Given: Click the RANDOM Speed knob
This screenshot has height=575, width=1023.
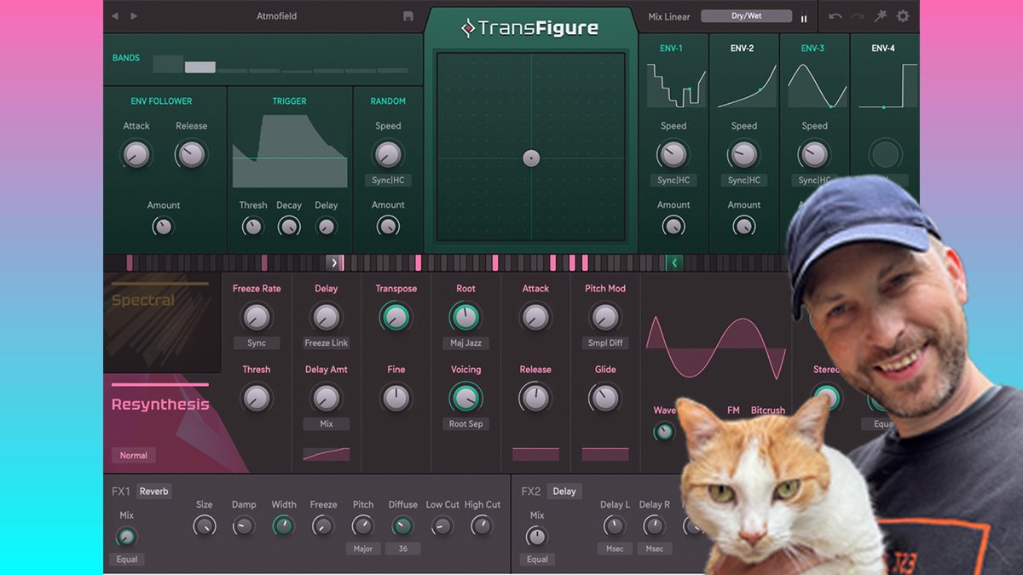Looking at the screenshot, I should click(x=388, y=154).
